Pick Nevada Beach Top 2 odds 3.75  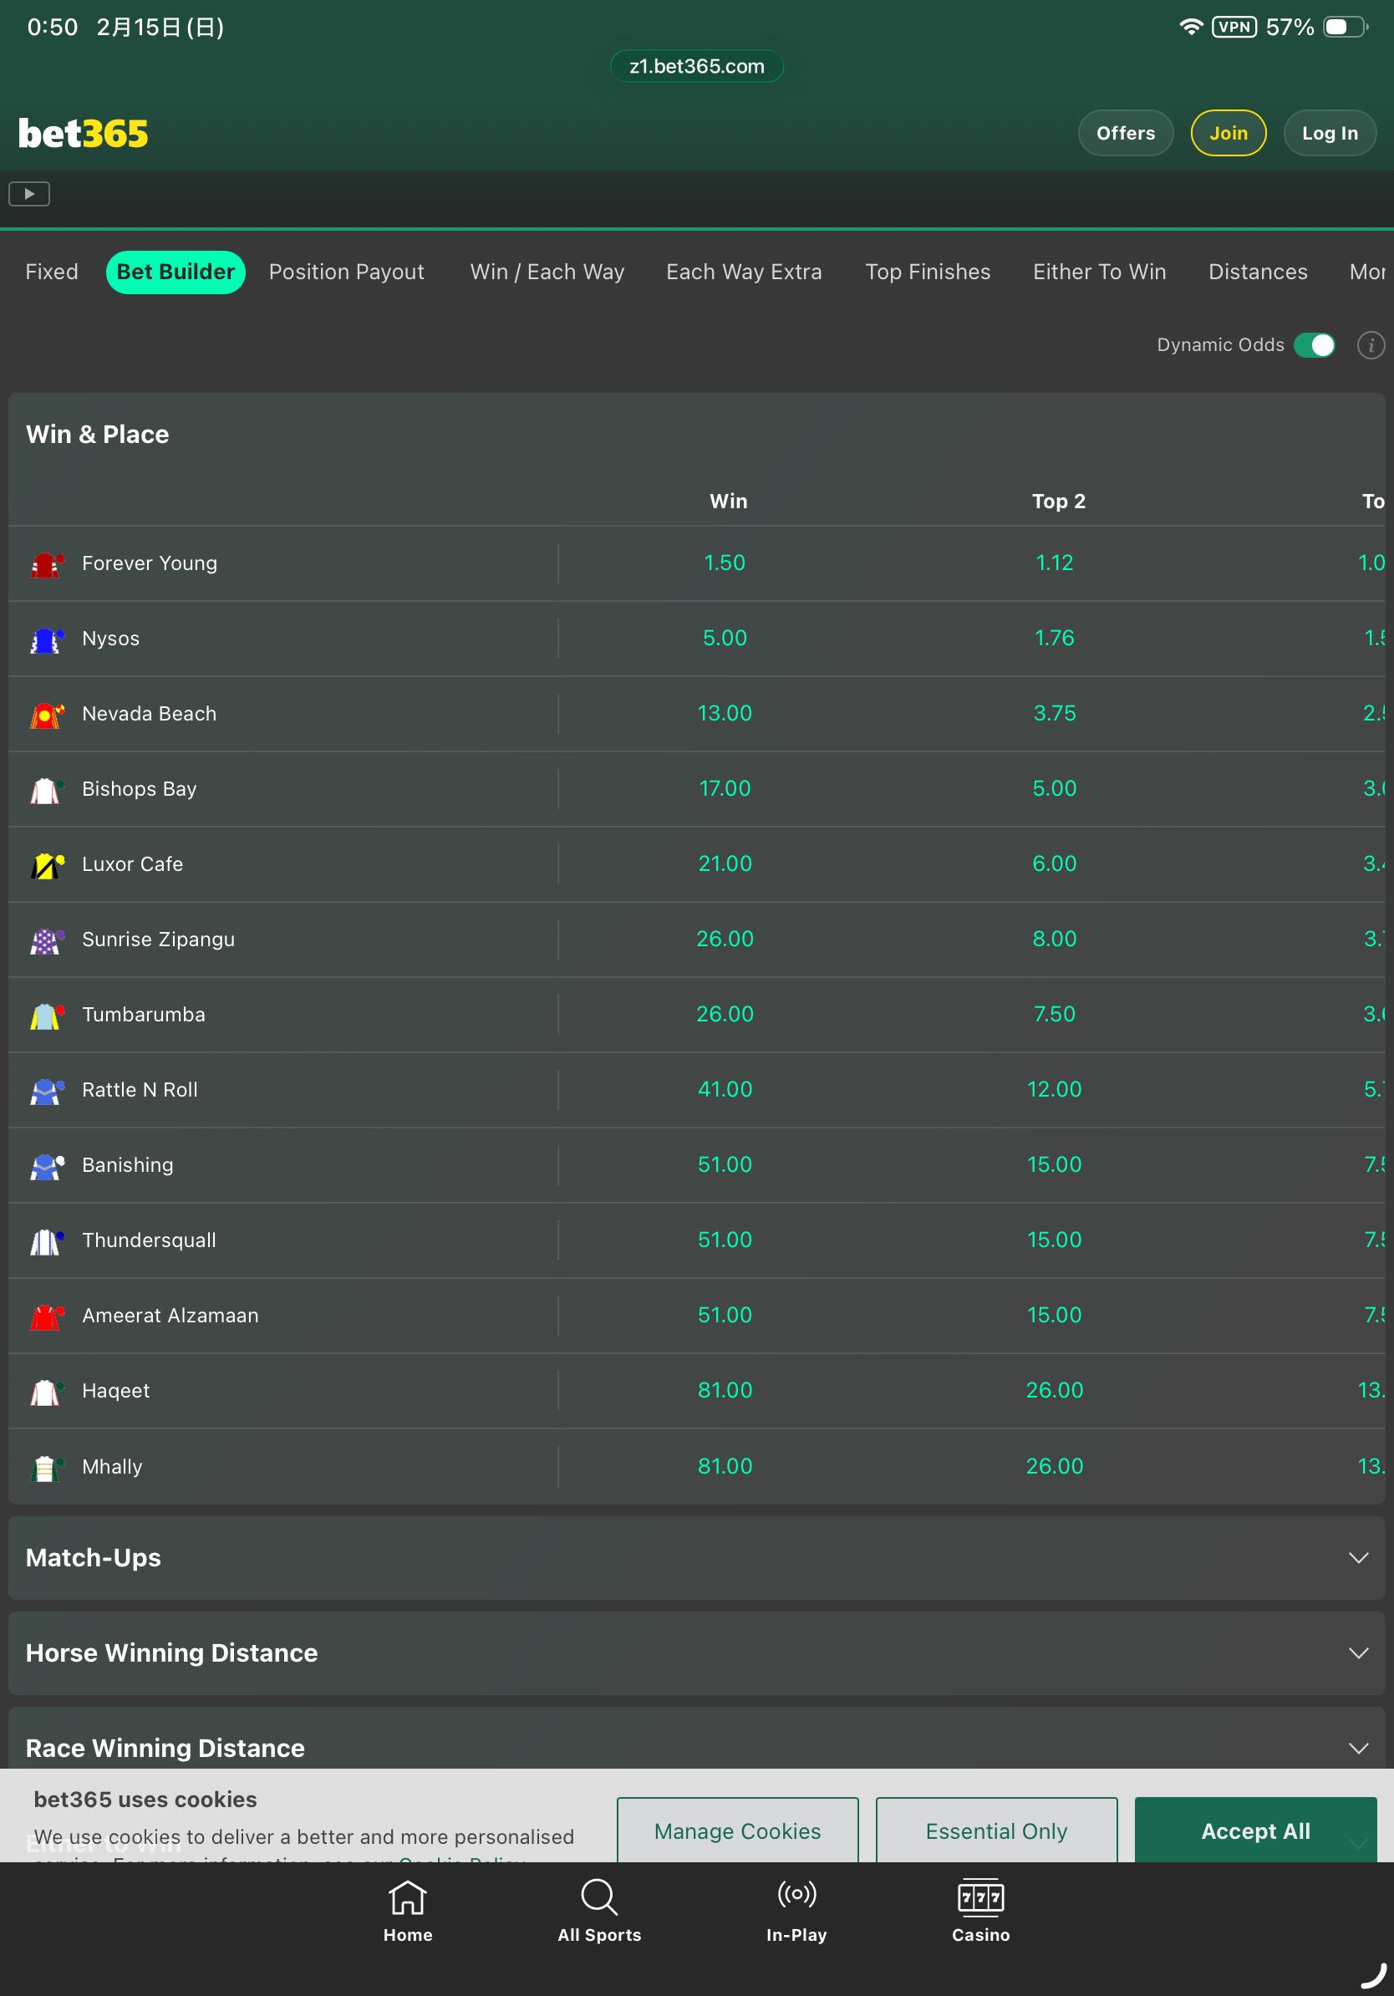point(1054,714)
